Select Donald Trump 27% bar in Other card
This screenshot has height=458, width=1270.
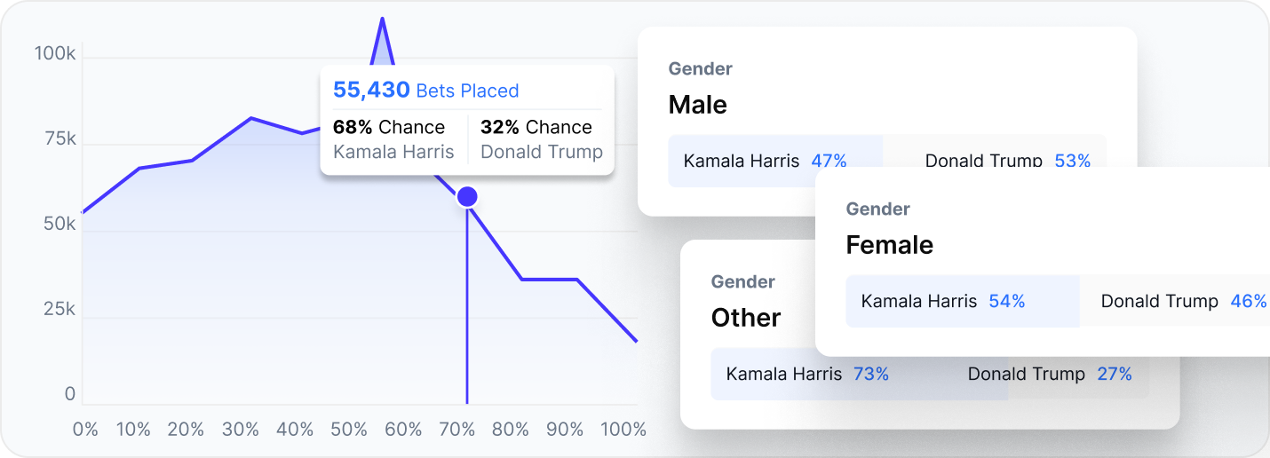coord(1050,375)
